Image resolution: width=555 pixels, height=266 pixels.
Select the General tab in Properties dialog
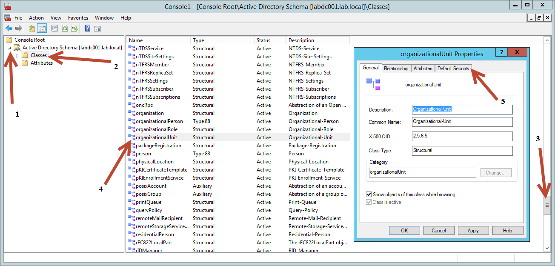[x=370, y=68]
